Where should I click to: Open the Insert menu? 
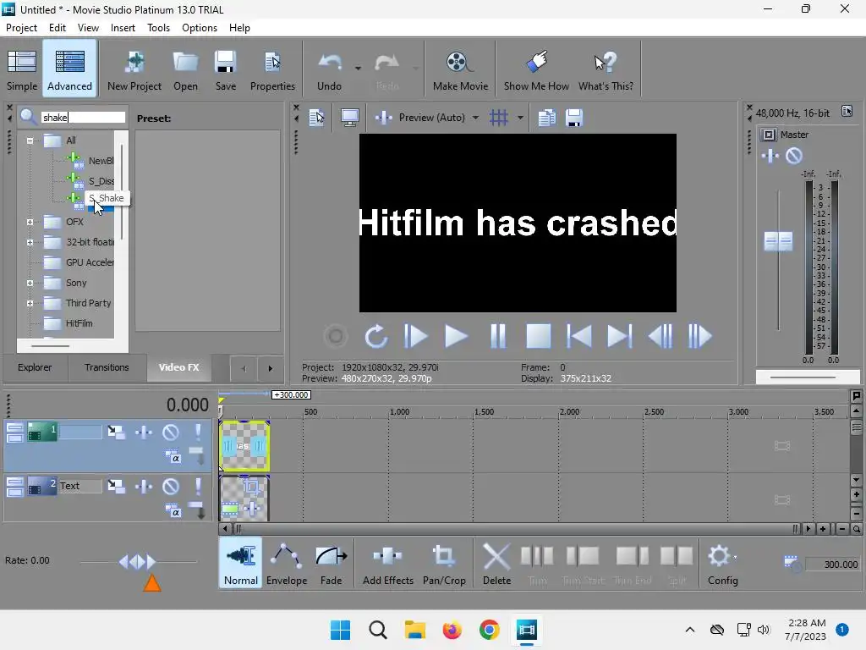(x=123, y=28)
